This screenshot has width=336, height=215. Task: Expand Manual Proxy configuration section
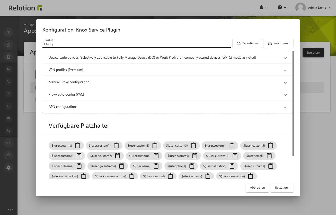coord(167,82)
